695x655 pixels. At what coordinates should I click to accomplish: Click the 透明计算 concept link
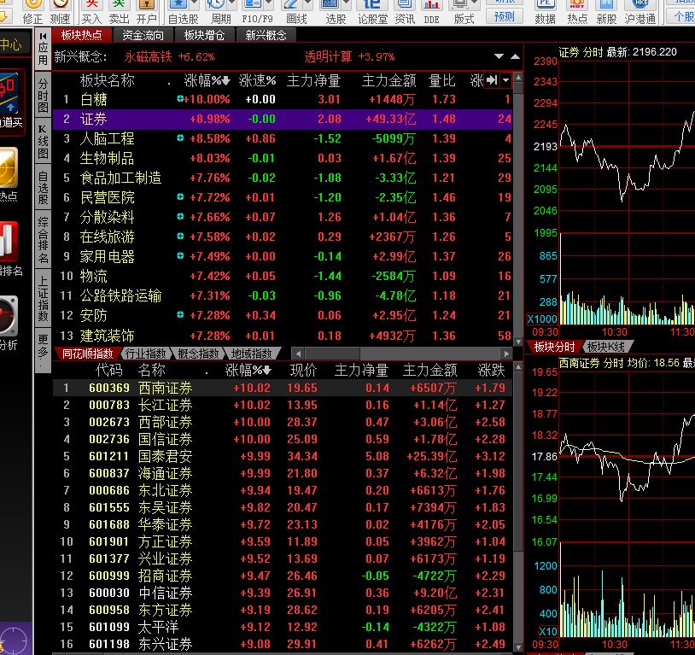pos(328,56)
